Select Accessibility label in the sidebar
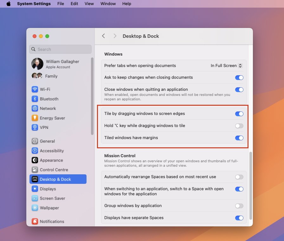This screenshot has width=284, height=241. [52, 151]
